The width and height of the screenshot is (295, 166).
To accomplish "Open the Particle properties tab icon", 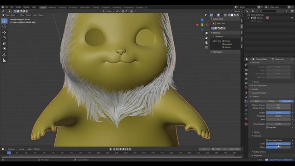I will tap(246, 101).
